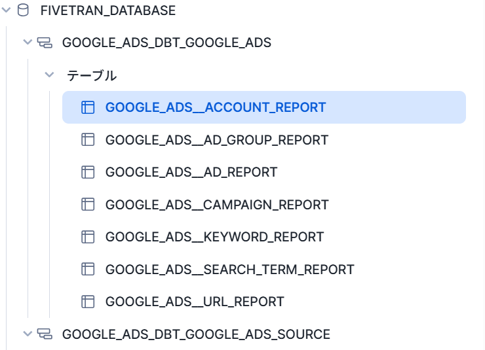The width and height of the screenshot is (485, 350).
Task: Click the GOOGLE_ADS_DBT_GOOGLE_ADS schema icon
Action: click(x=45, y=43)
